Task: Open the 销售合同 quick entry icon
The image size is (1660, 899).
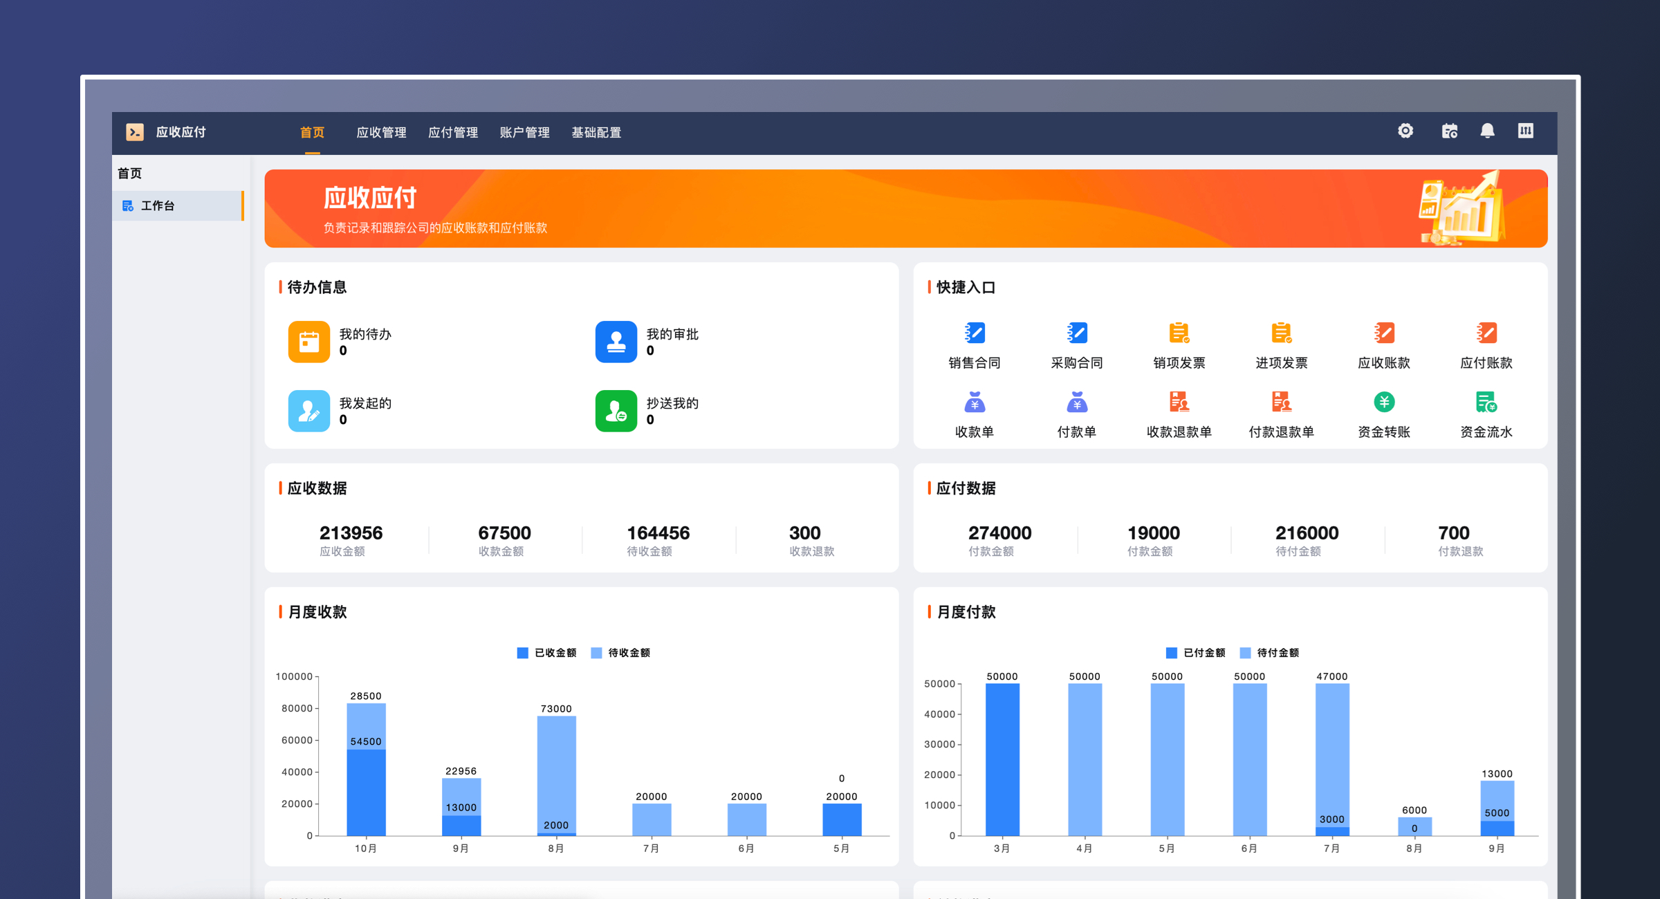Action: click(974, 333)
